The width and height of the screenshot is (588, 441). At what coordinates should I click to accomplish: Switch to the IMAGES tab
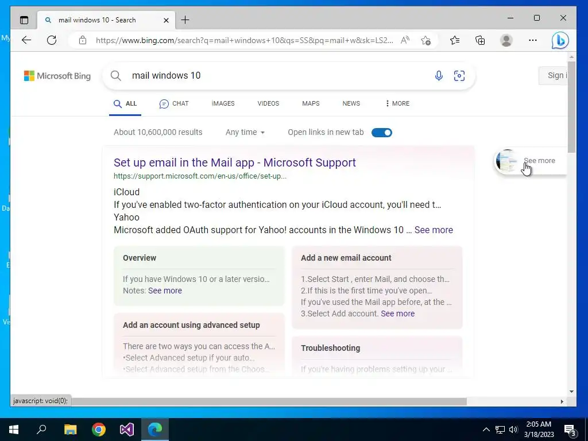click(223, 103)
